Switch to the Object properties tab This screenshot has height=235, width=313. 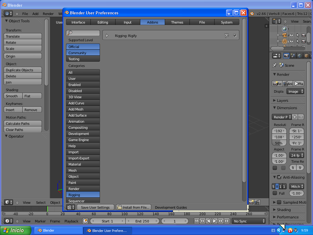(x=306, y=56)
